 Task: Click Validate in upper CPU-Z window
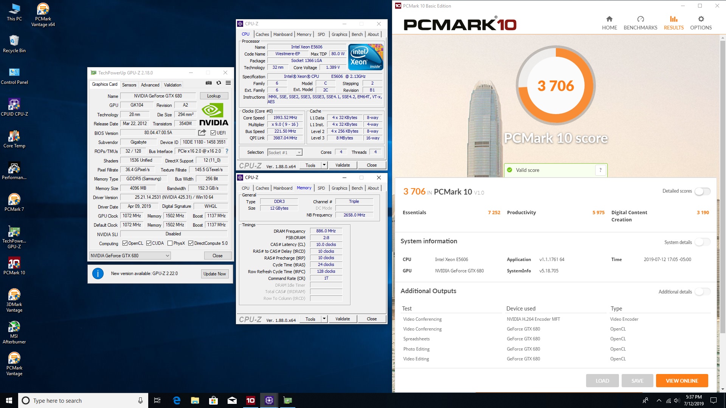pyautogui.click(x=343, y=165)
